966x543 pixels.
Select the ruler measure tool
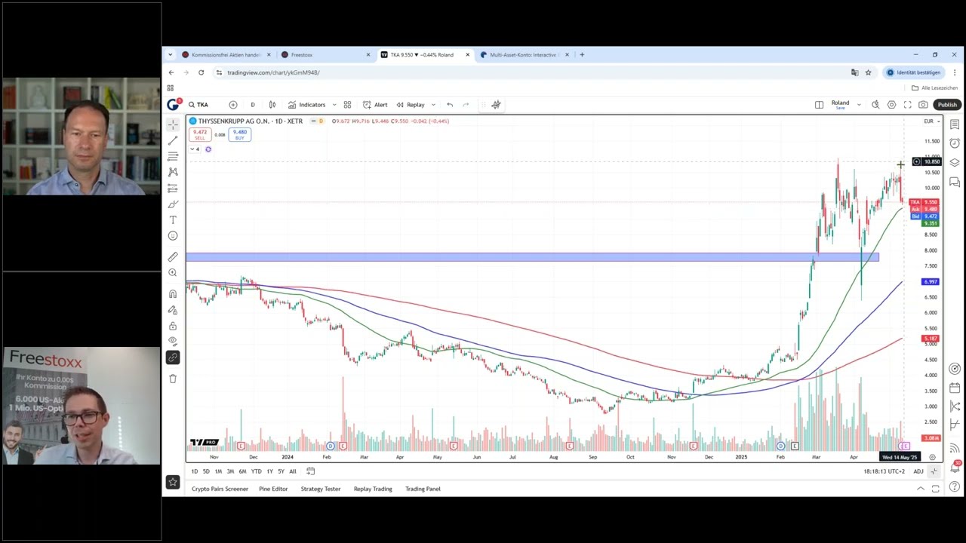[x=173, y=256]
